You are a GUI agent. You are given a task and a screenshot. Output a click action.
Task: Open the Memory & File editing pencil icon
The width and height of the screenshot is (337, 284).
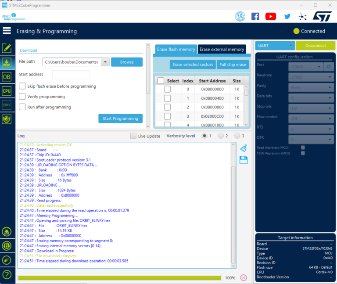point(7,48)
